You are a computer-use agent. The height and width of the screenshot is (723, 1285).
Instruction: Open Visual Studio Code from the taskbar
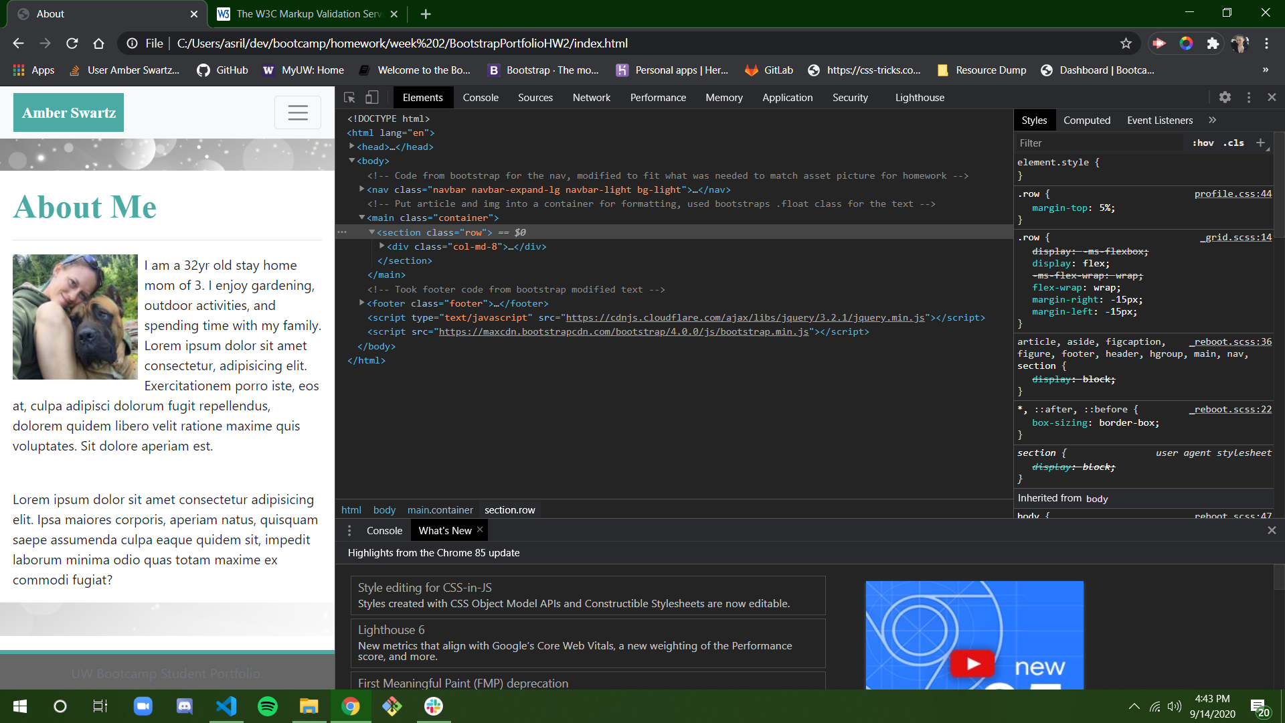226,706
